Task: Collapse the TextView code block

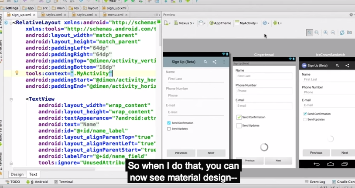Action: [x=11, y=99]
